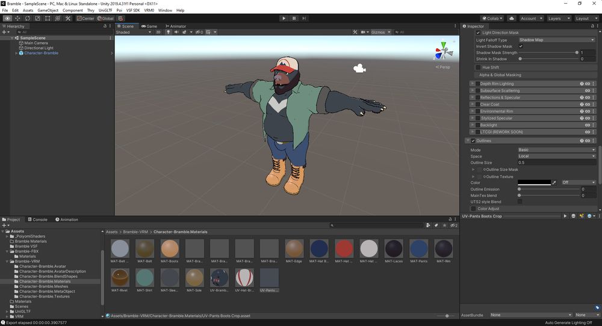Screen dimensions: 602x326
Task: Enable the Hue Shift checkbox
Action: 478,67
